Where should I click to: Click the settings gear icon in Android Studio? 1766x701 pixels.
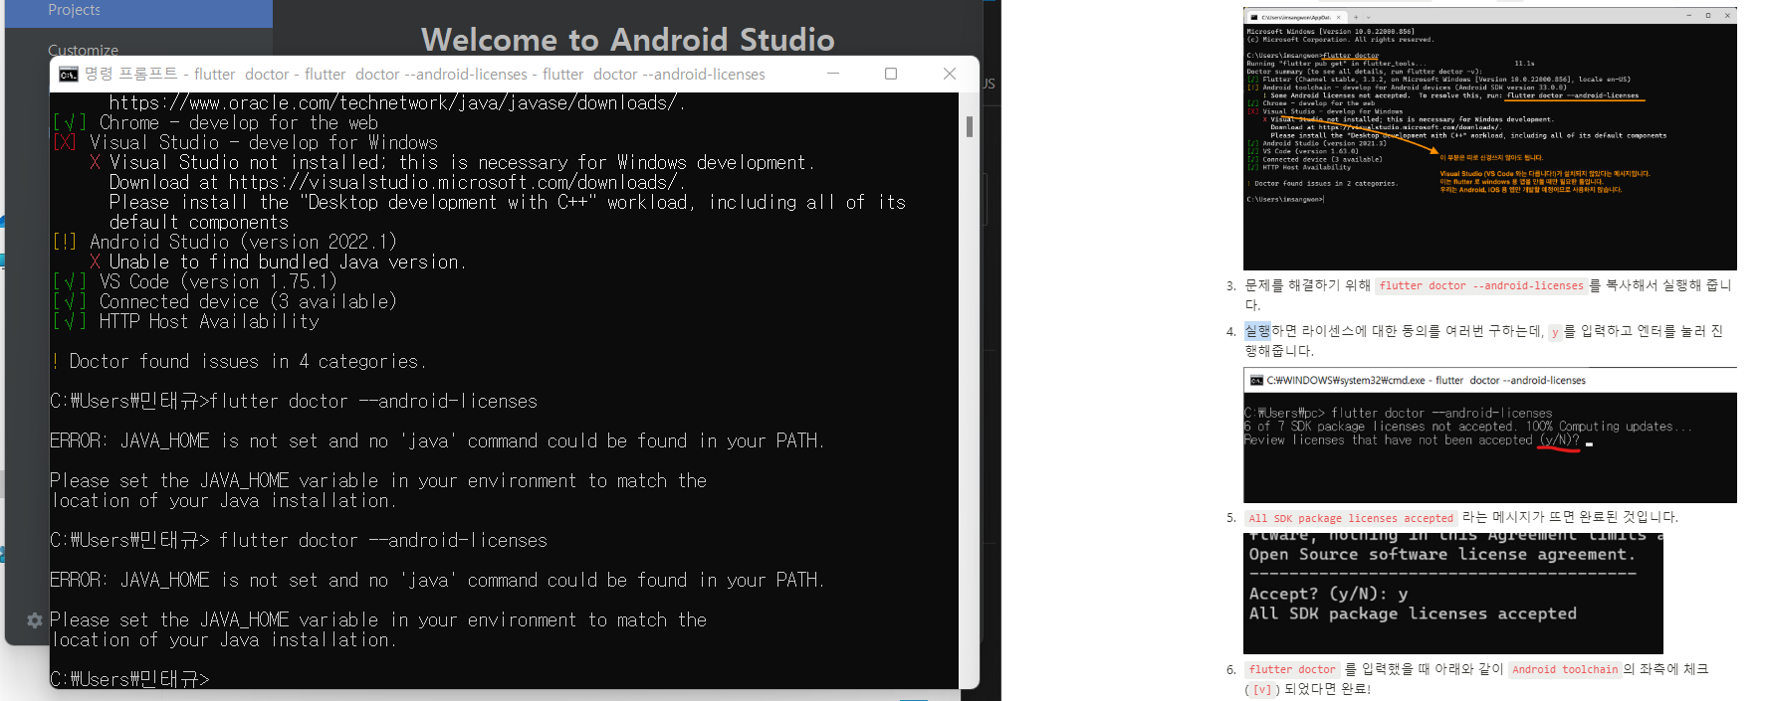[x=35, y=620]
